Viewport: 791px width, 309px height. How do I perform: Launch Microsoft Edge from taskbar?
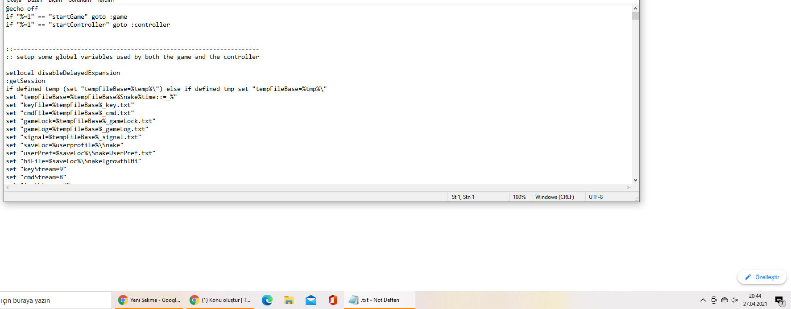[267, 300]
